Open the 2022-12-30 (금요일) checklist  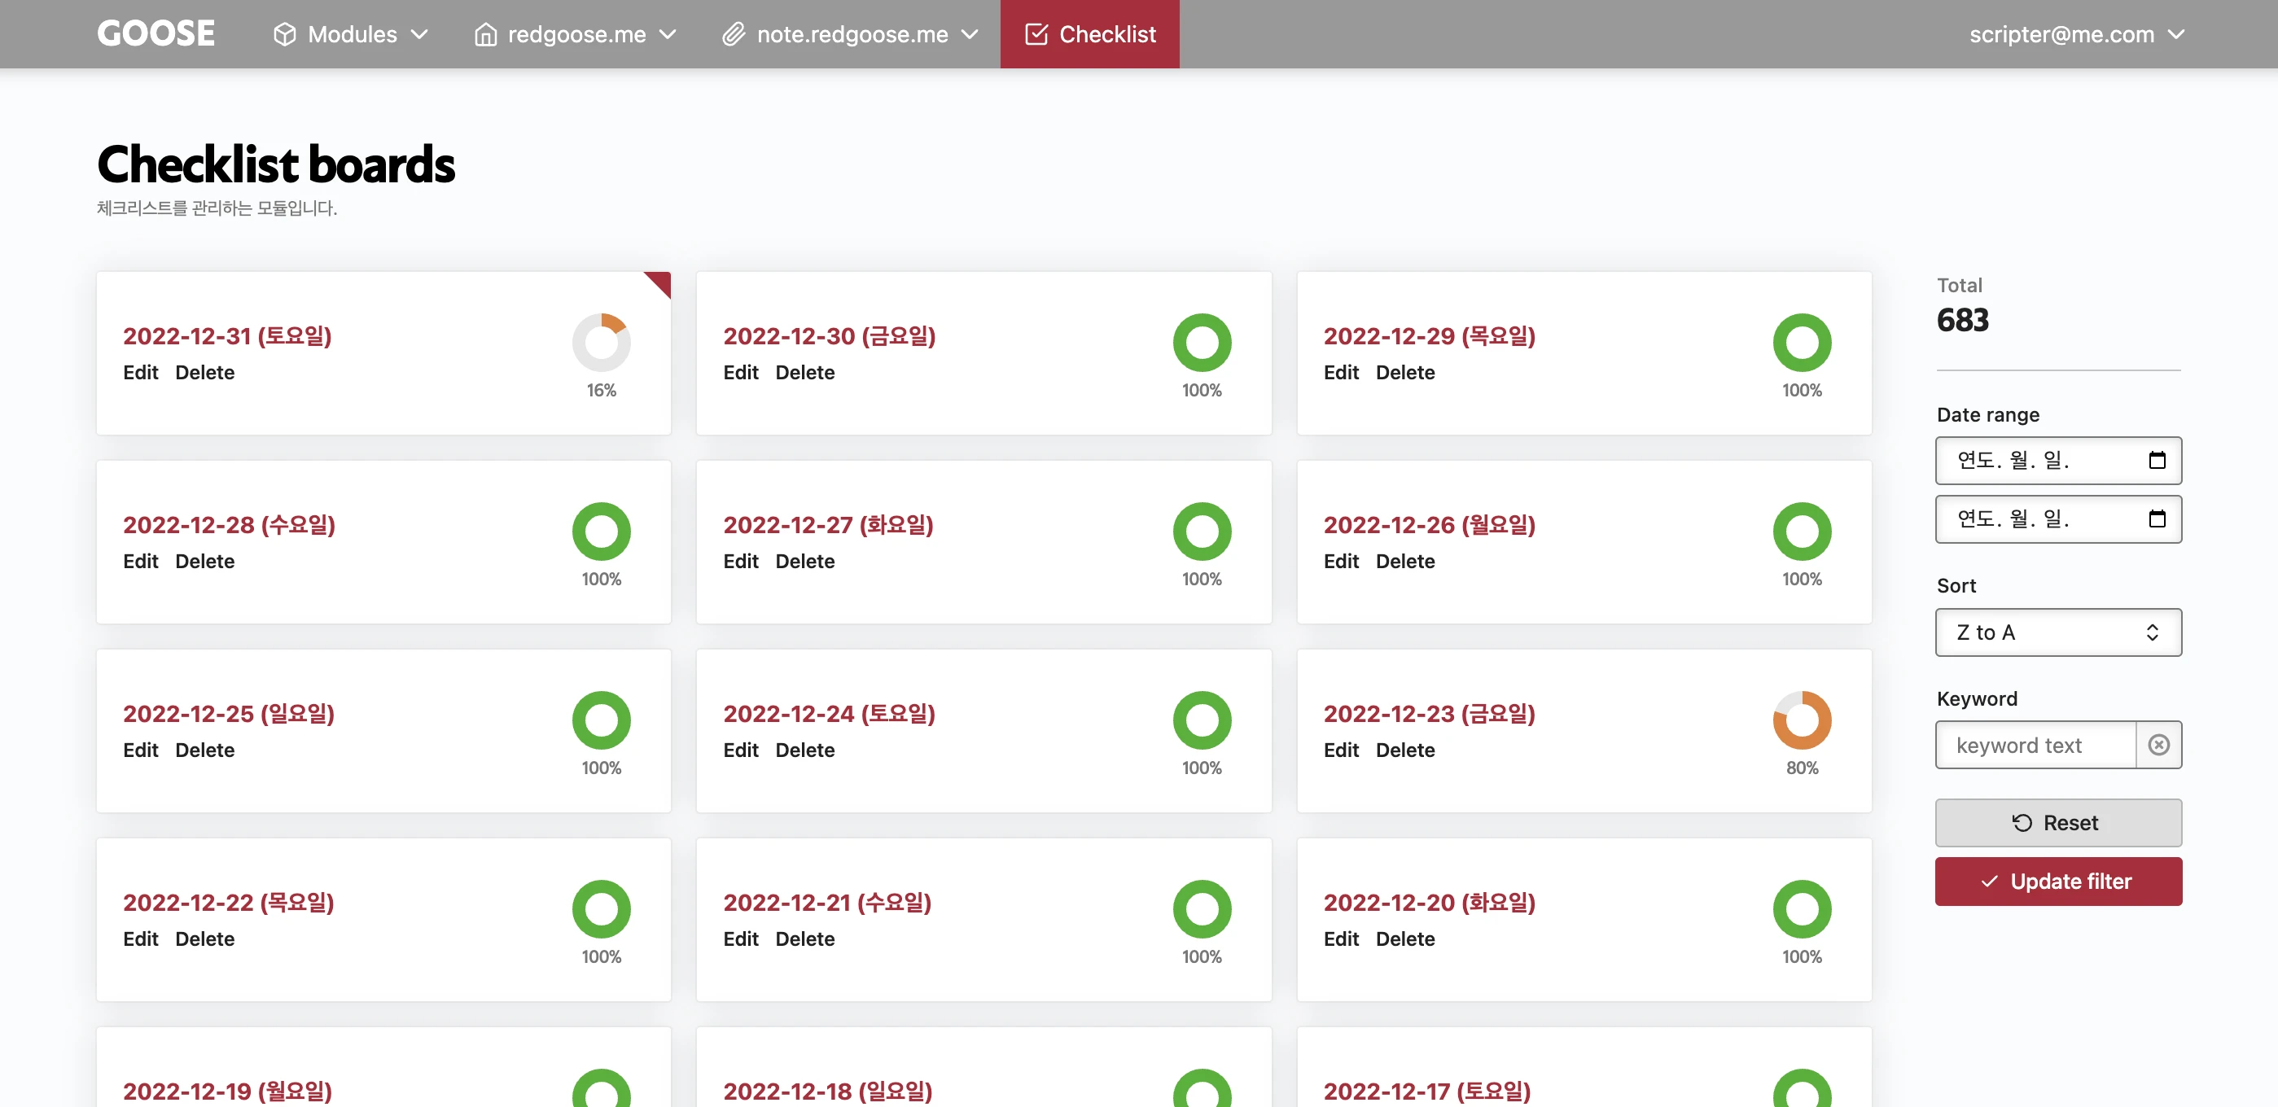coord(830,336)
